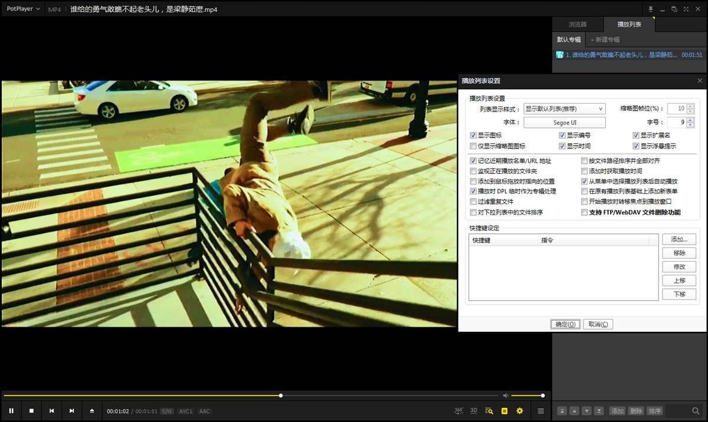Pause the video with the pause button

(x=11, y=411)
